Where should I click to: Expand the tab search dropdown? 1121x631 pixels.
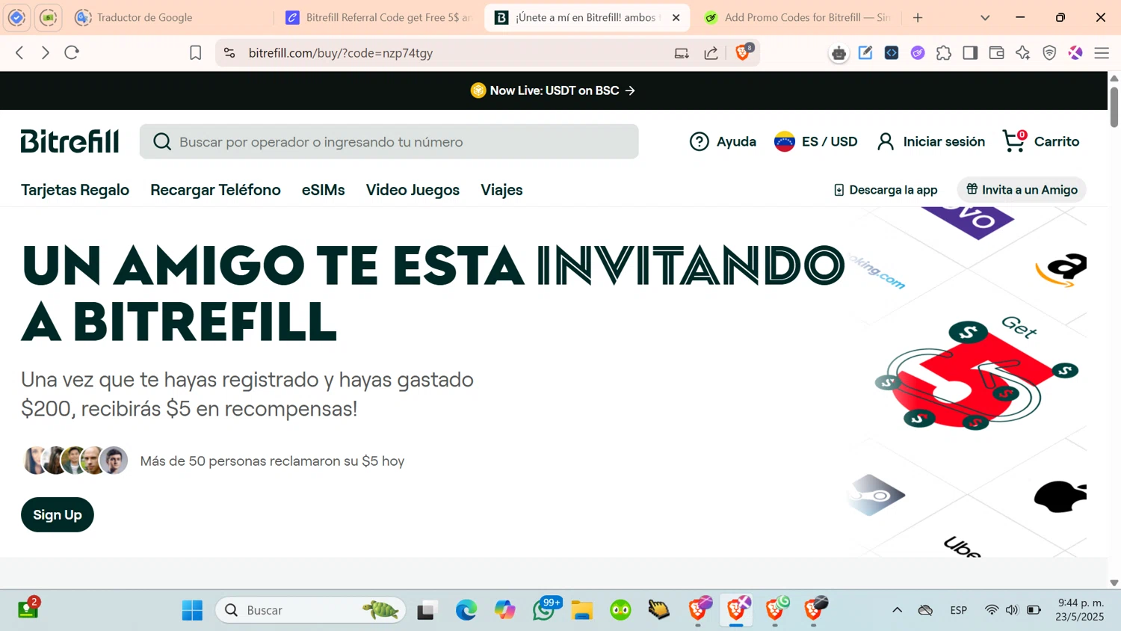coord(985,17)
